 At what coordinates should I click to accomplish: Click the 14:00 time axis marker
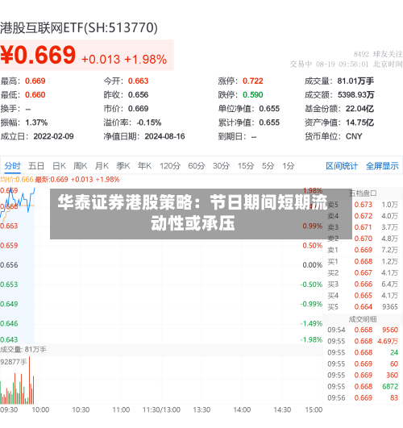coord(242,410)
